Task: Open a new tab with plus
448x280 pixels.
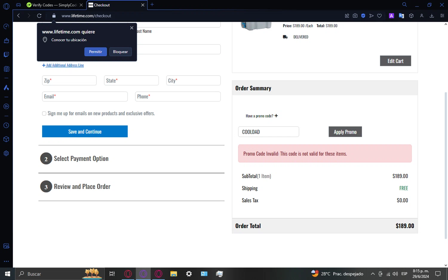Action: (152, 4)
